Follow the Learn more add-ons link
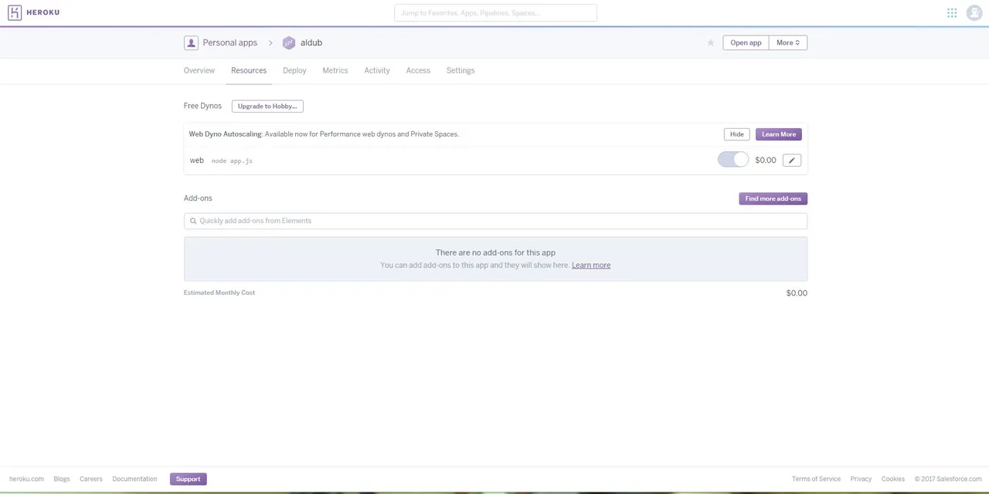 point(591,265)
